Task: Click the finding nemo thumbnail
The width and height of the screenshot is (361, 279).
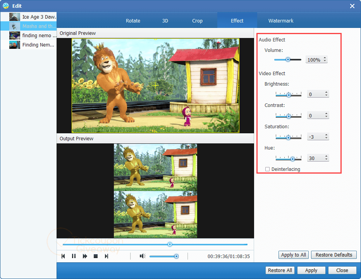Action: click(15, 36)
